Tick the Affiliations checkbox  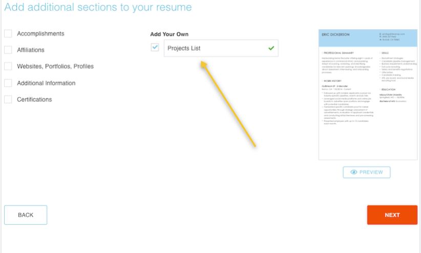coord(8,50)
